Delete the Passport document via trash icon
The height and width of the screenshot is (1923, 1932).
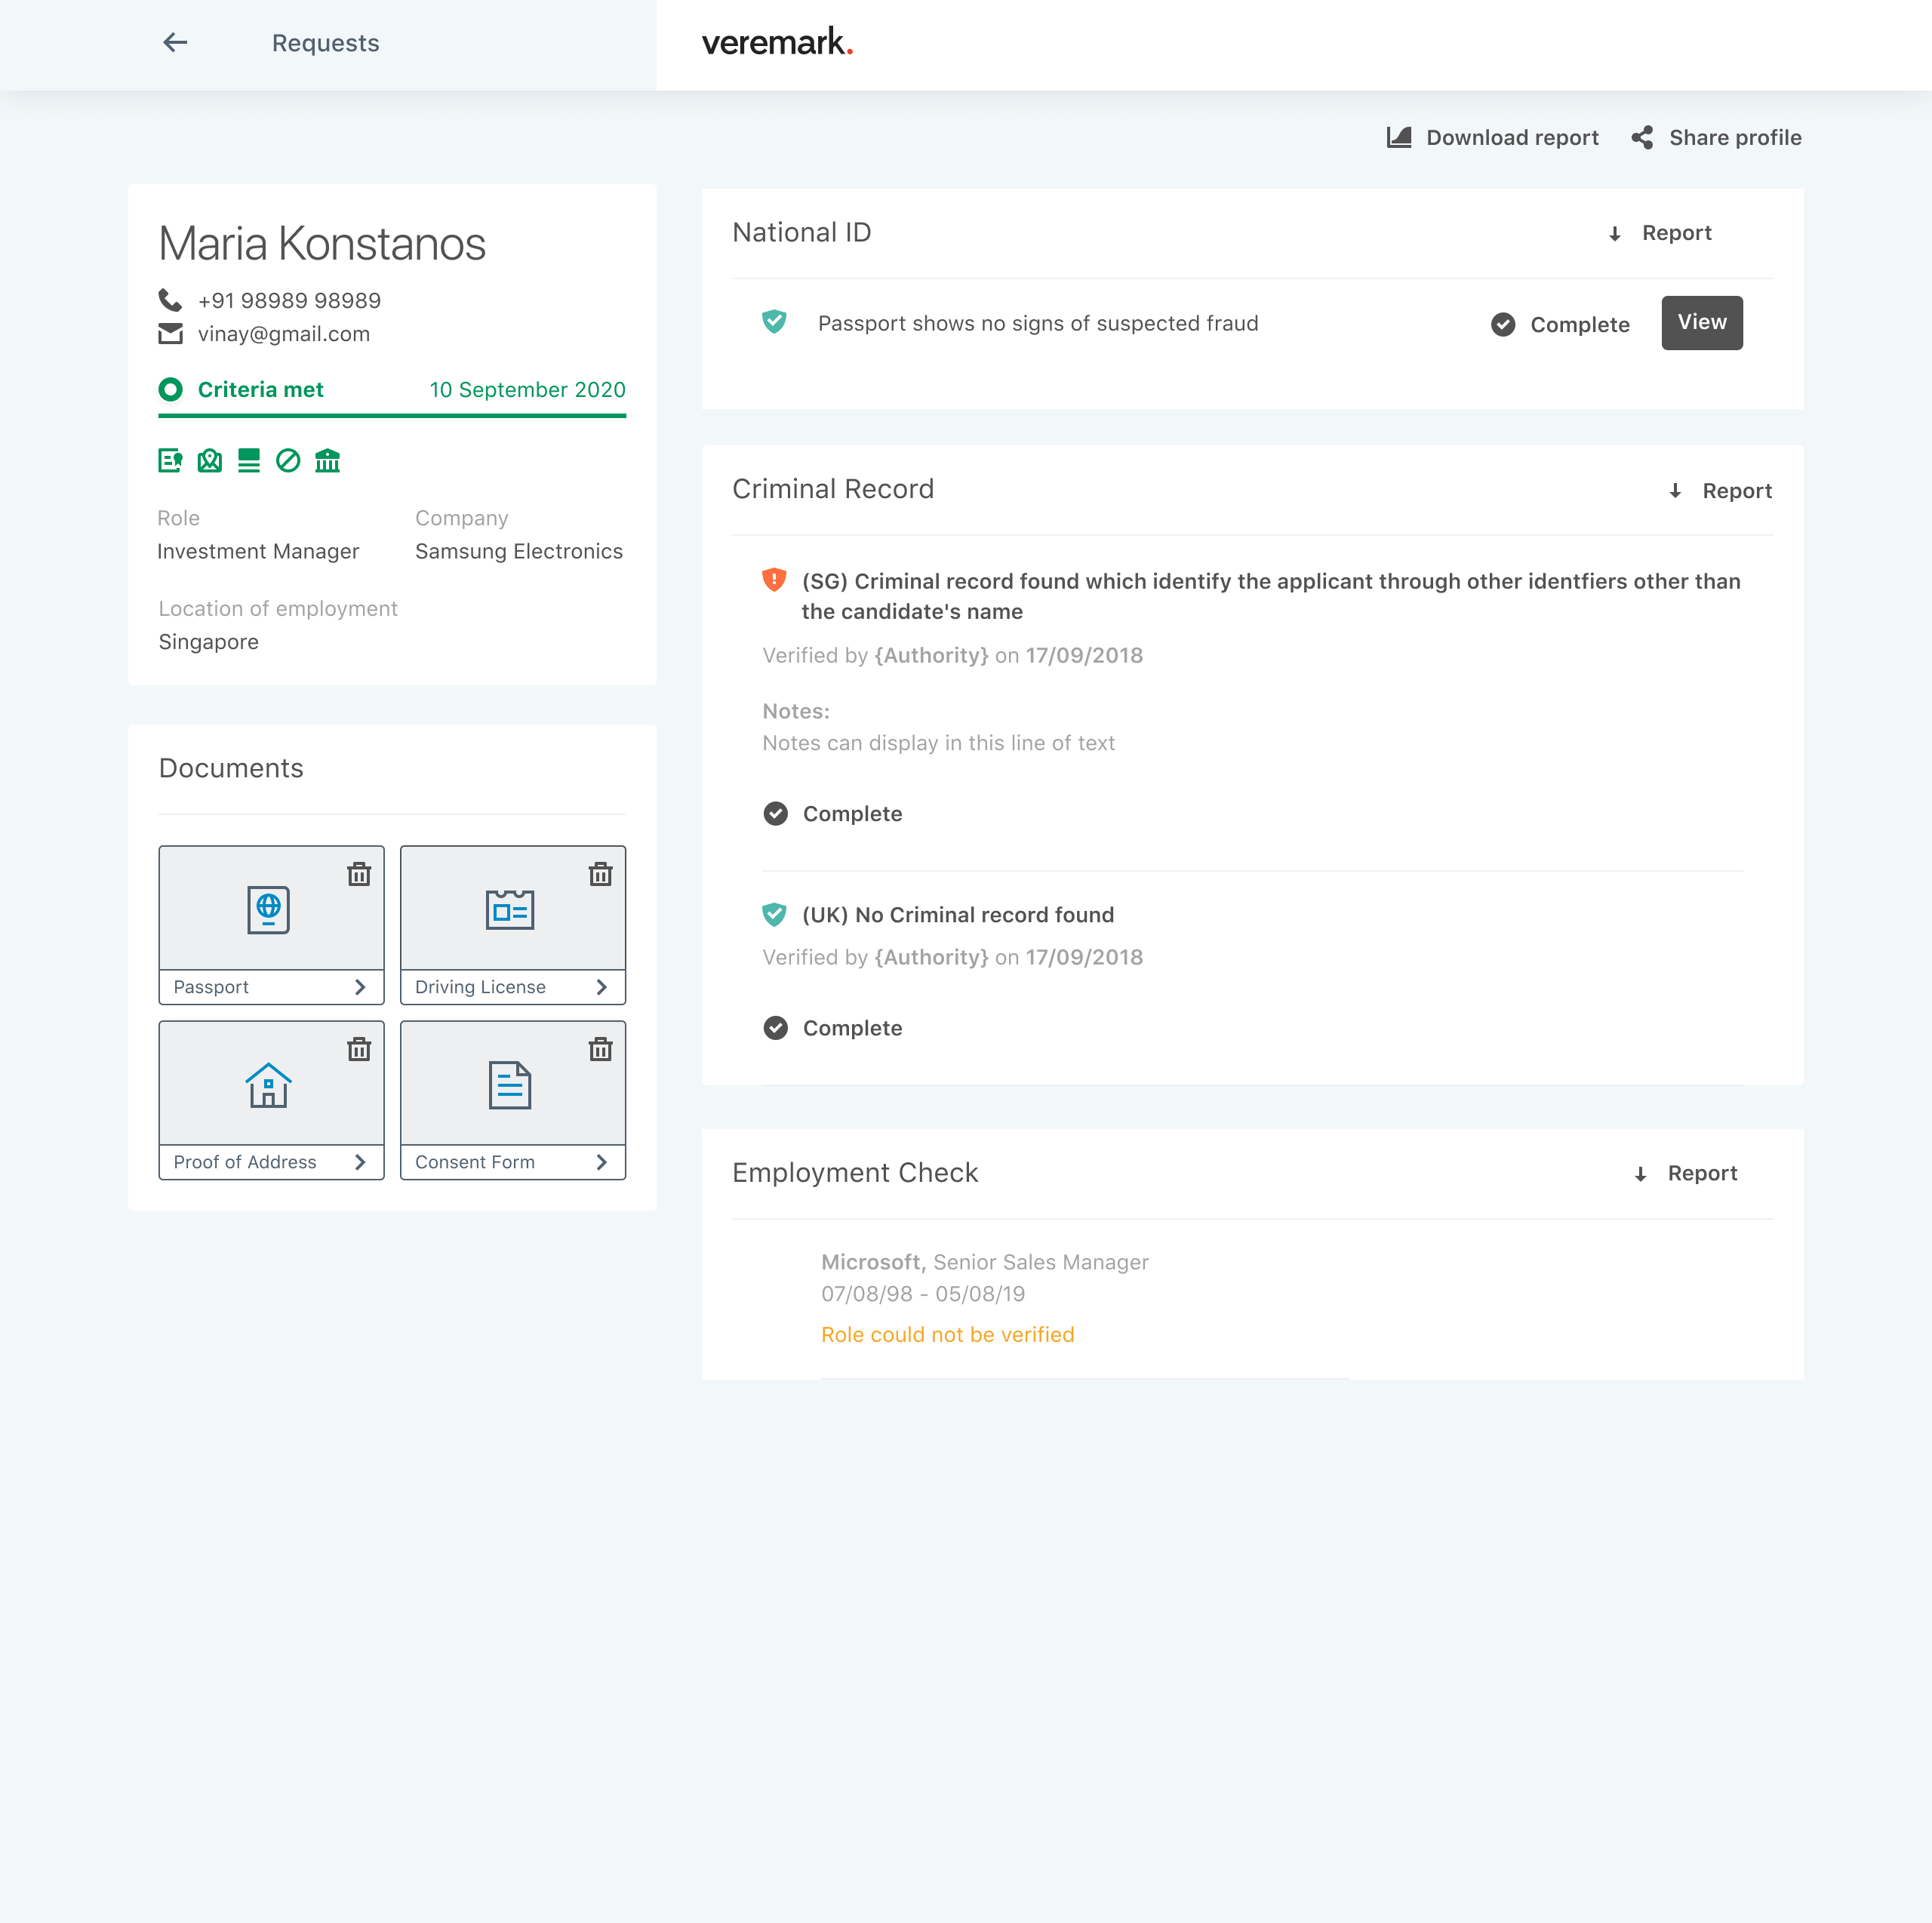click(359, 874)
